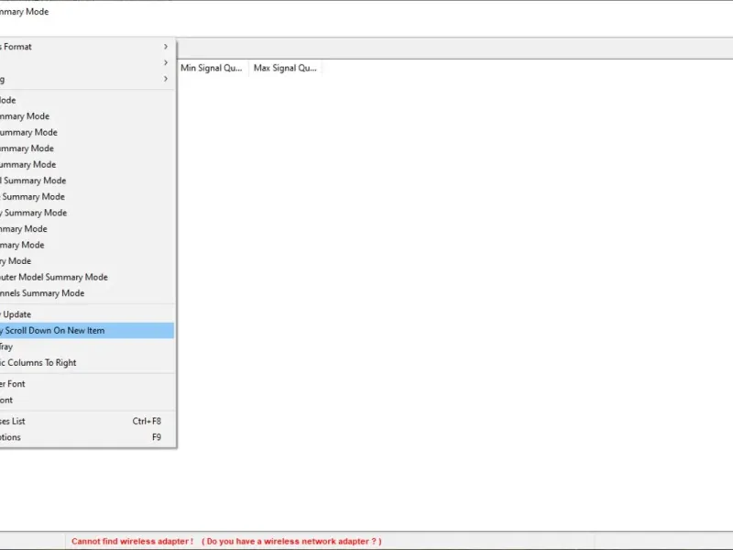Image resolution: width=733 pixels, height=550 pixels.
Task: Open the "er Font" menu item
Action: tap(87, 384)
